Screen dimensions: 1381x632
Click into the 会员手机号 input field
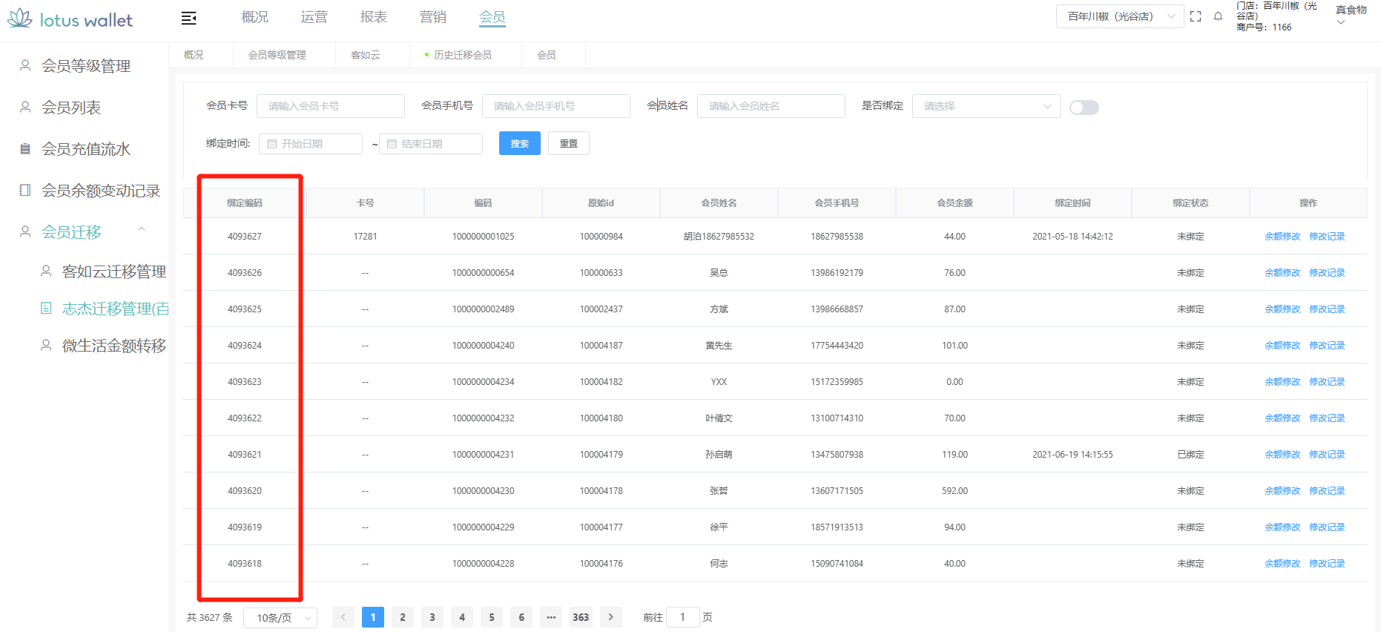point(556,106)
